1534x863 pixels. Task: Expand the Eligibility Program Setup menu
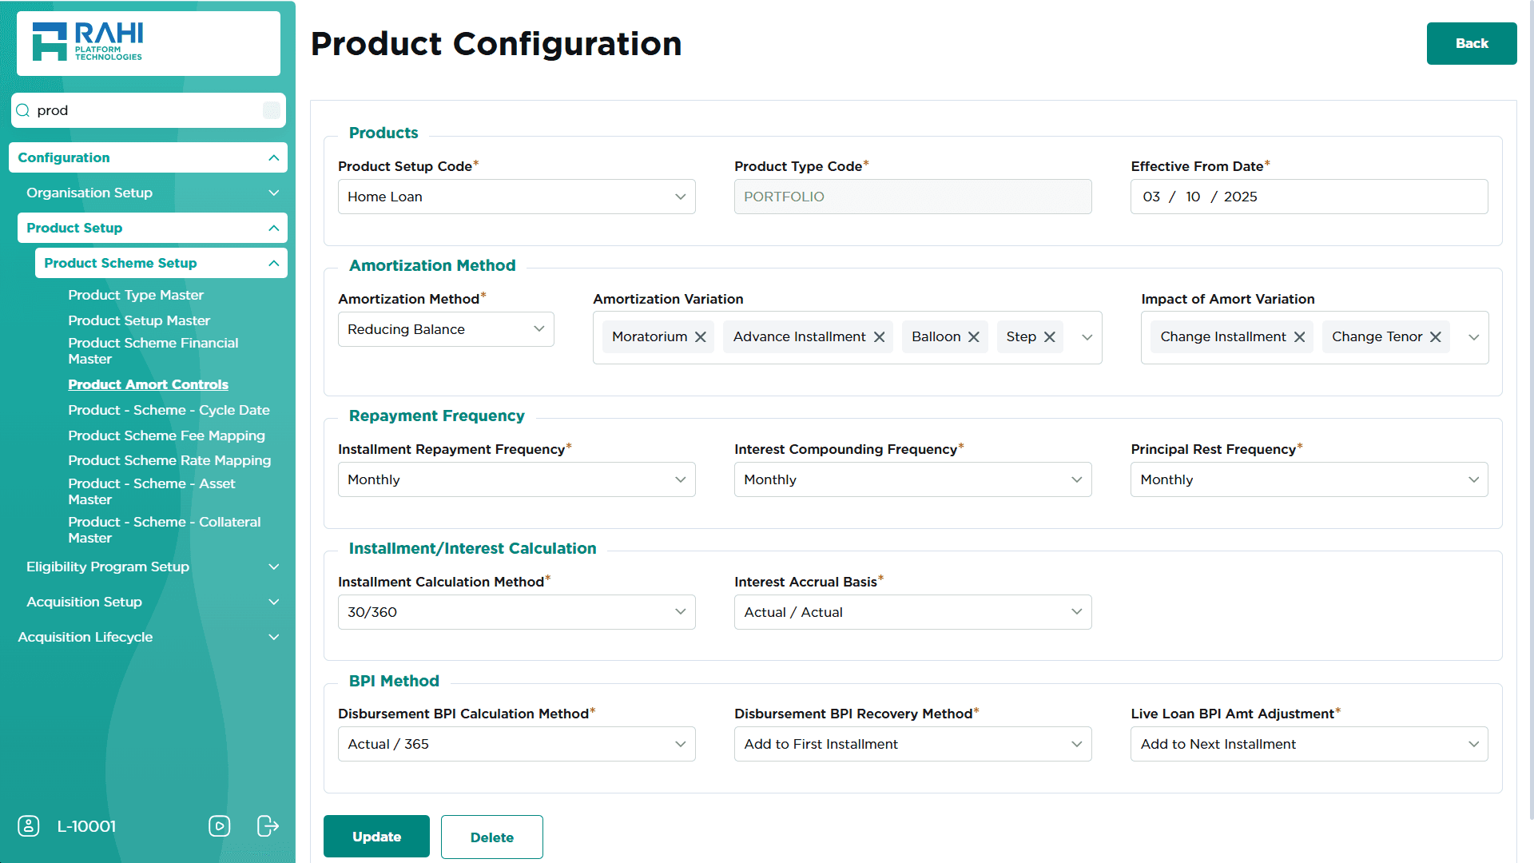(149, 567)
